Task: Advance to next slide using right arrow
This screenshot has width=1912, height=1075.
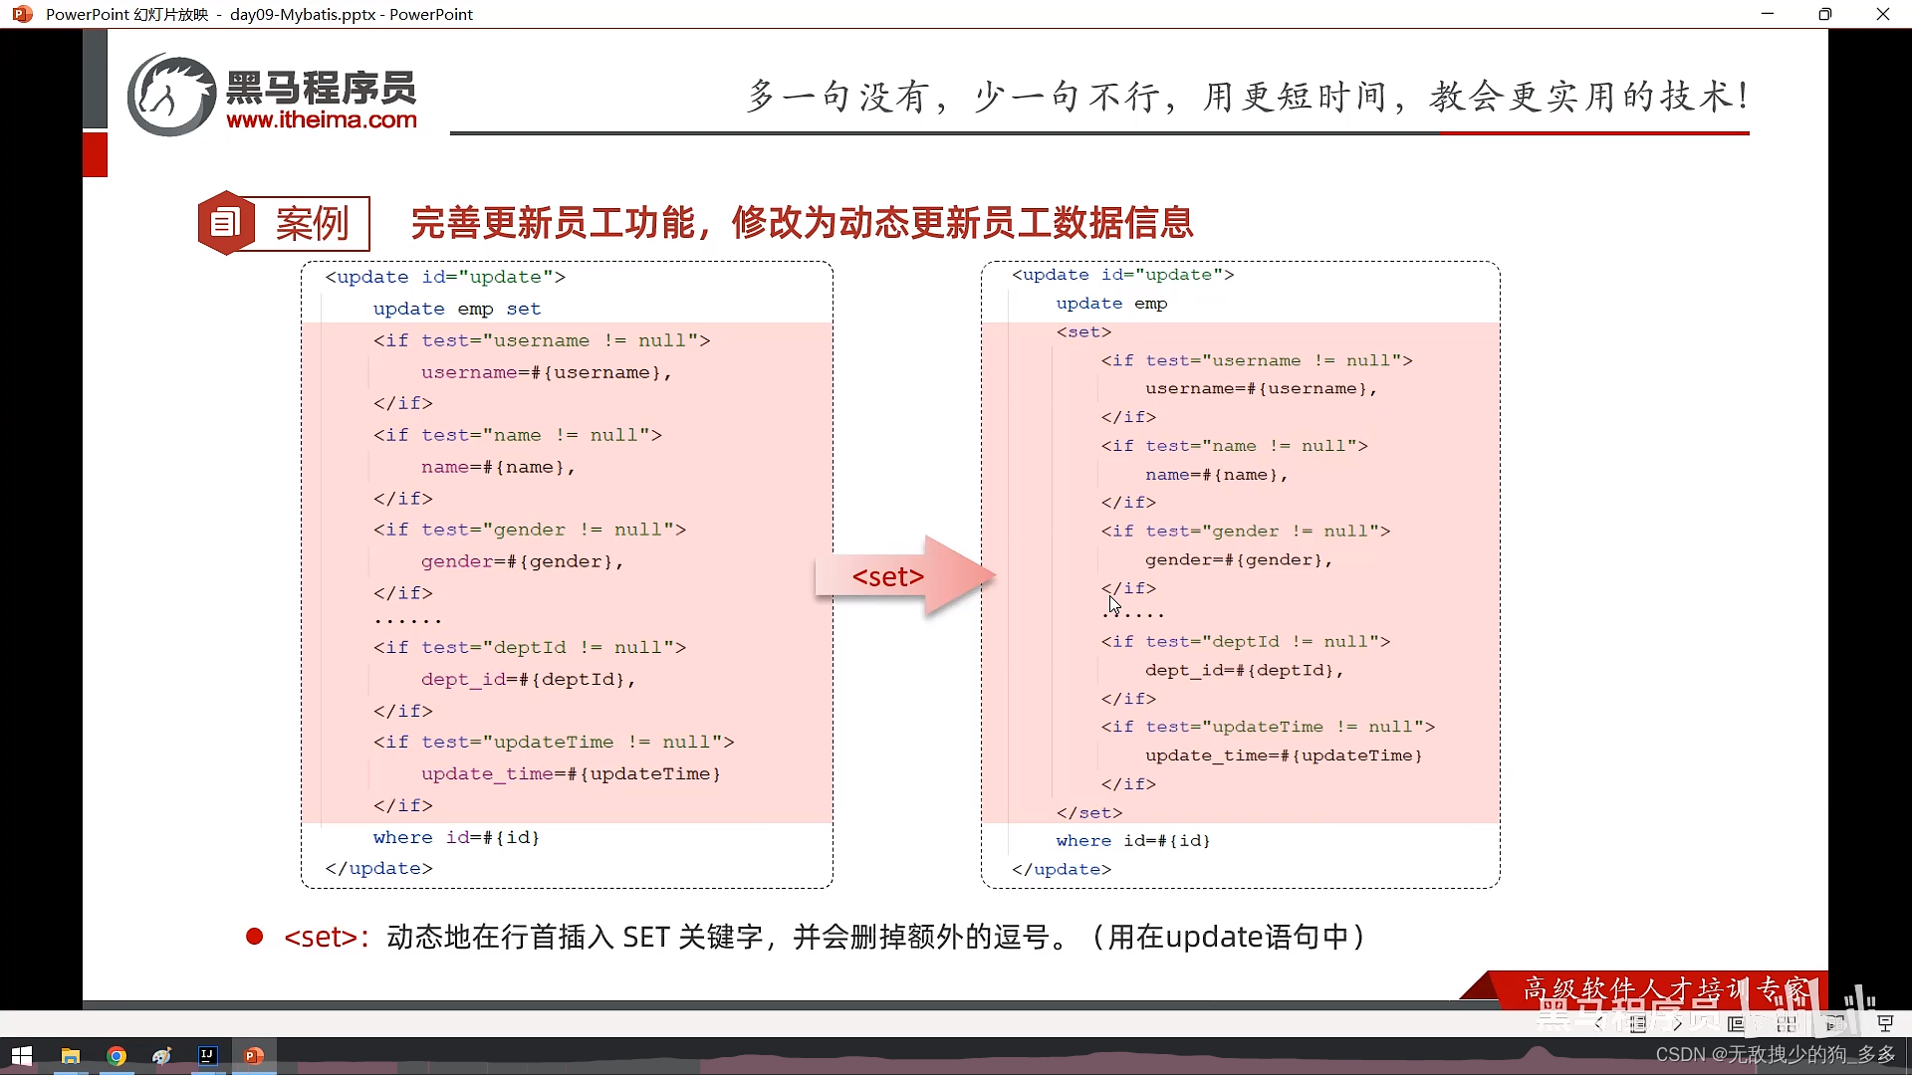Action: (x=1679, y=1024)
